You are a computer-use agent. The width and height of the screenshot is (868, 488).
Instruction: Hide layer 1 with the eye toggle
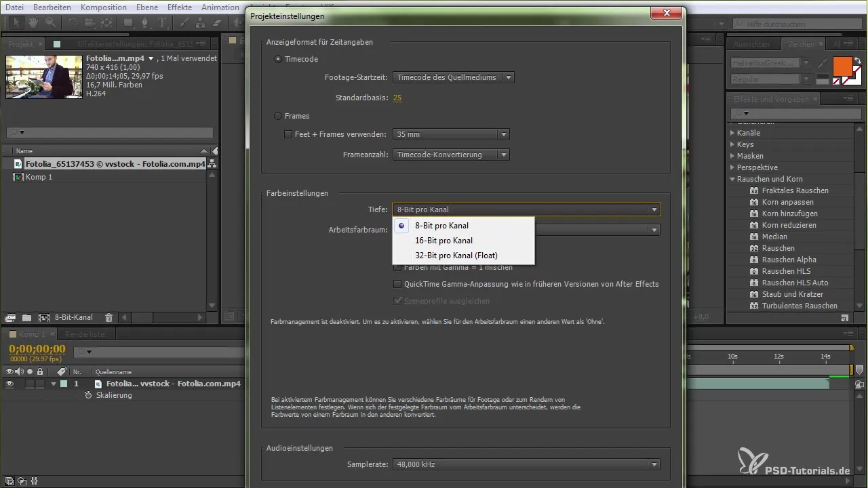pyautogui.click(x=9, y=384)
